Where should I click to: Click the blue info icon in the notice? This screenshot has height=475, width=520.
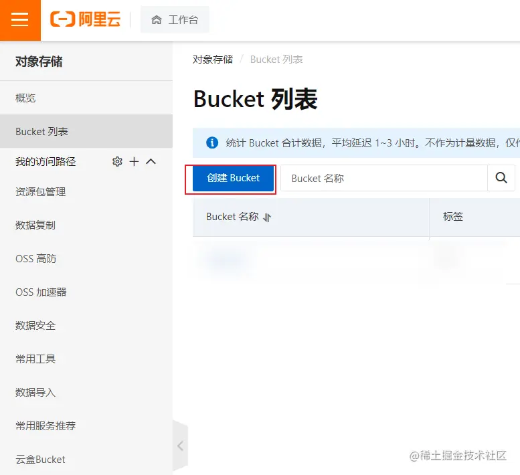(212, 143)
